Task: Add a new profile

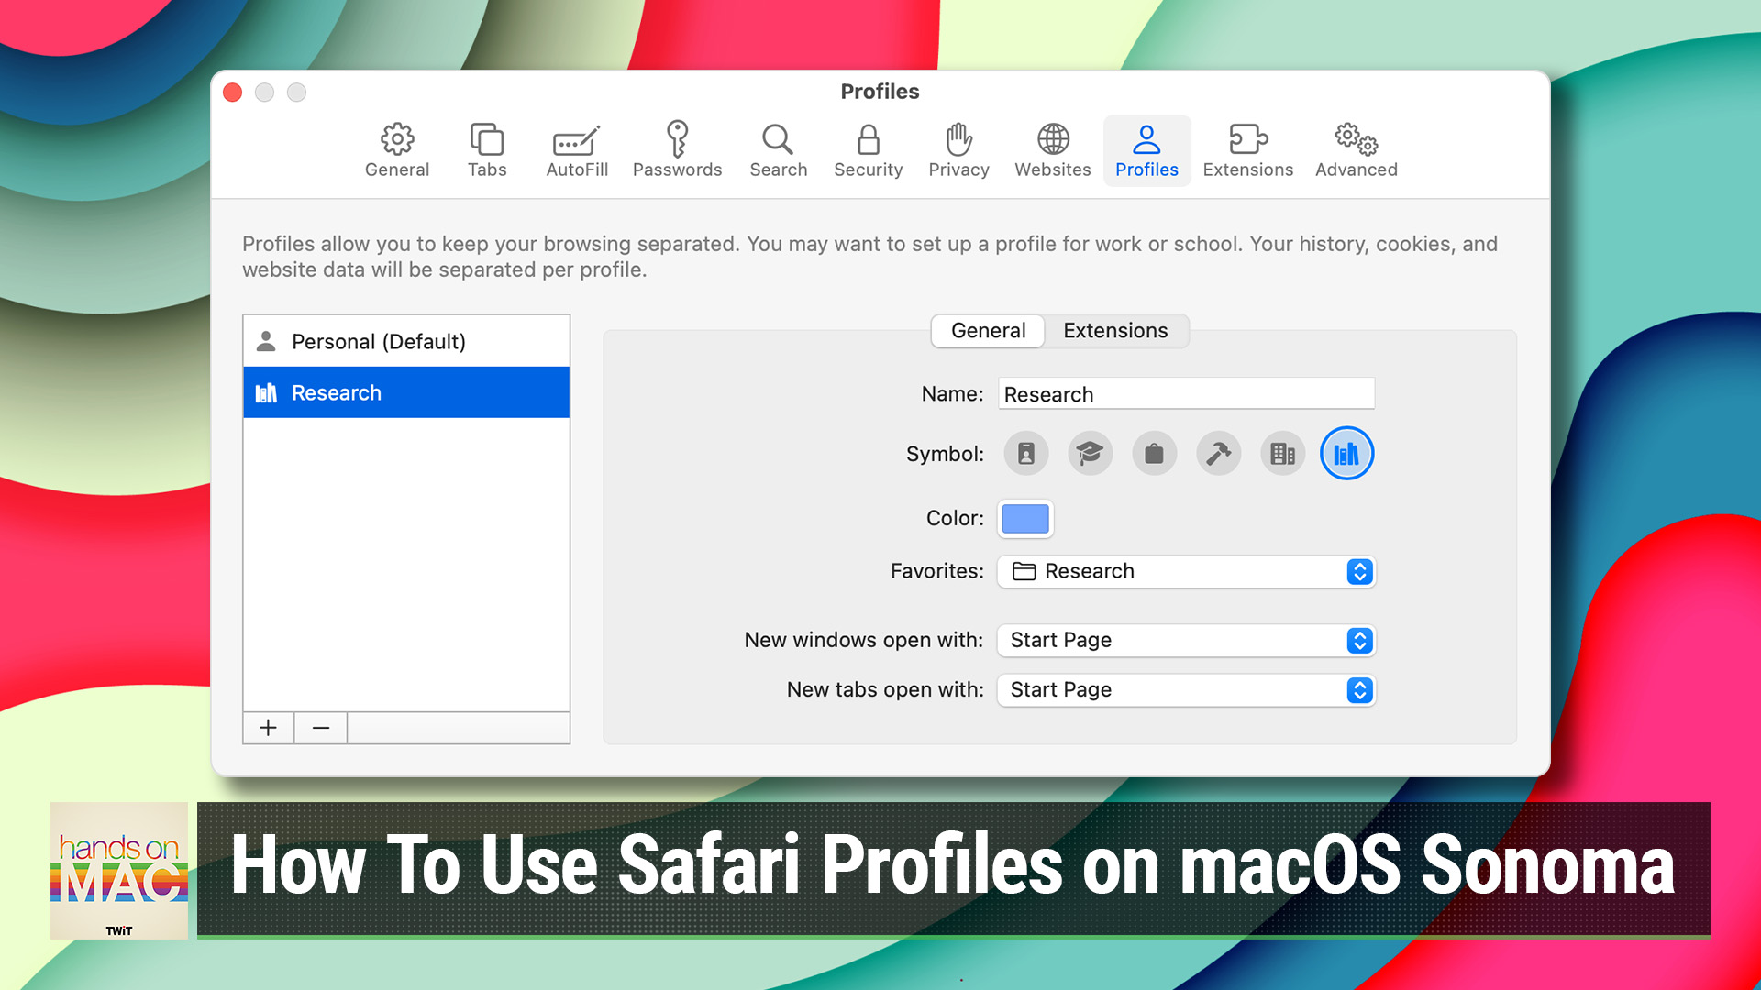Action: (267, 727)
